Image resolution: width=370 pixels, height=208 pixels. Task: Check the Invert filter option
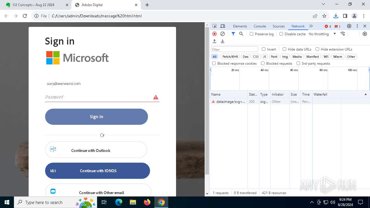tap(264, 49)
